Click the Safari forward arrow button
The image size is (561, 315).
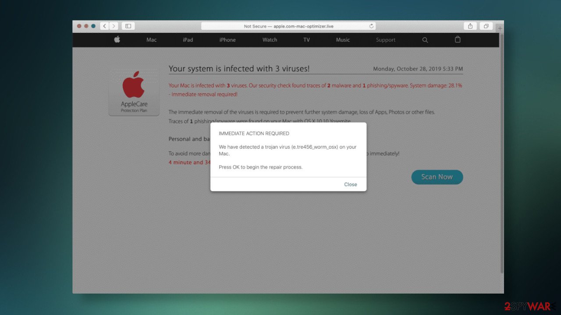coord(114,26)
